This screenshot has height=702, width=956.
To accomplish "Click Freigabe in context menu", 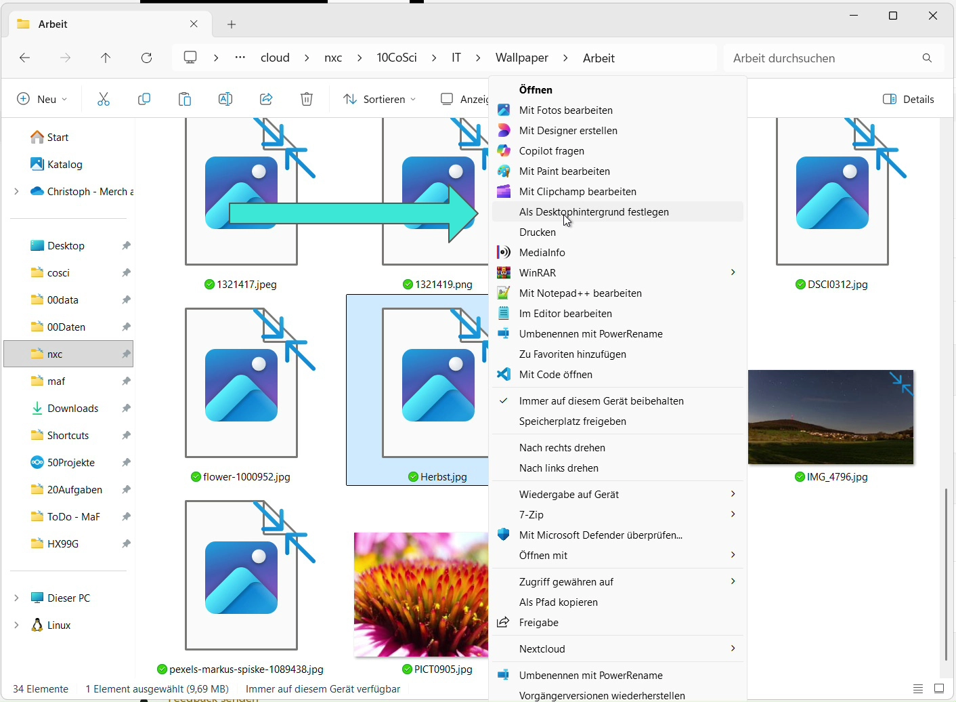I will pyautogui.click(x=617, y=622).
